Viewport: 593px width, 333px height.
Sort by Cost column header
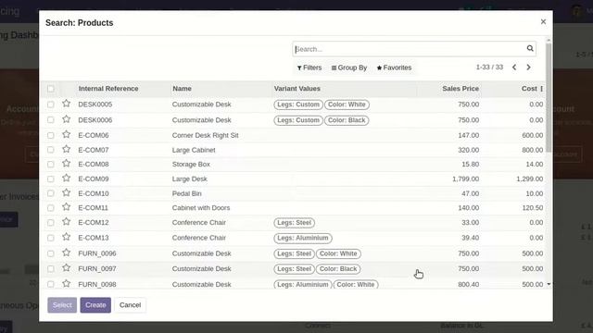[529, 89]
